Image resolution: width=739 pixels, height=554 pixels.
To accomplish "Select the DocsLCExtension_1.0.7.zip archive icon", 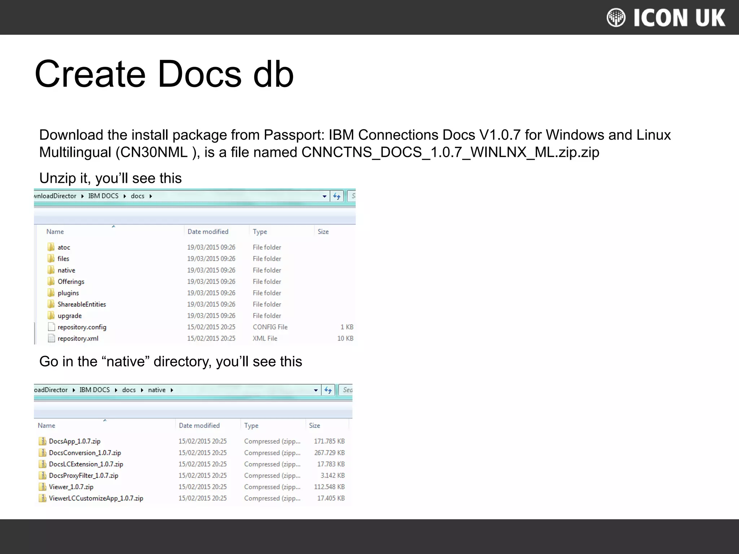I will pos(43,464).
